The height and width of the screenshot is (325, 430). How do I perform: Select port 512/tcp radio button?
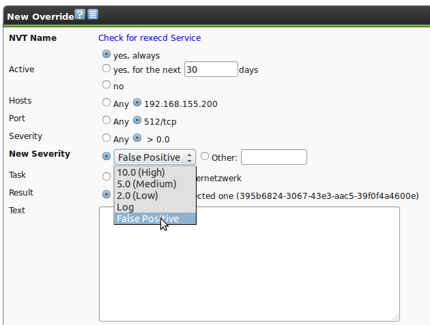click(x=137, y=121)
